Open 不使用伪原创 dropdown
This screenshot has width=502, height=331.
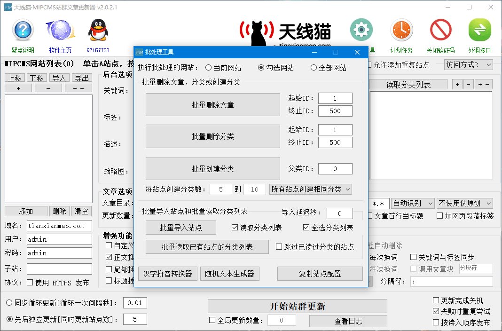464,203
